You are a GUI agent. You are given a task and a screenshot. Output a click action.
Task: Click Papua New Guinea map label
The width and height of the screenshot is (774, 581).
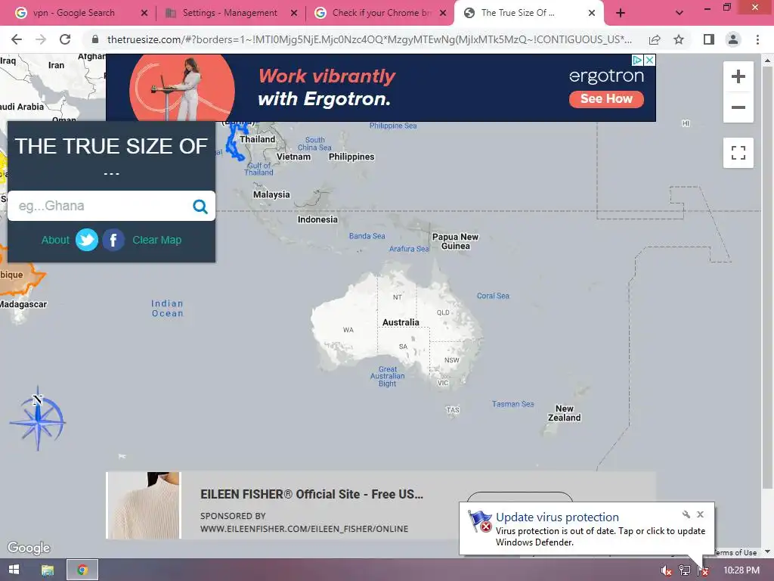click(455, 241)
